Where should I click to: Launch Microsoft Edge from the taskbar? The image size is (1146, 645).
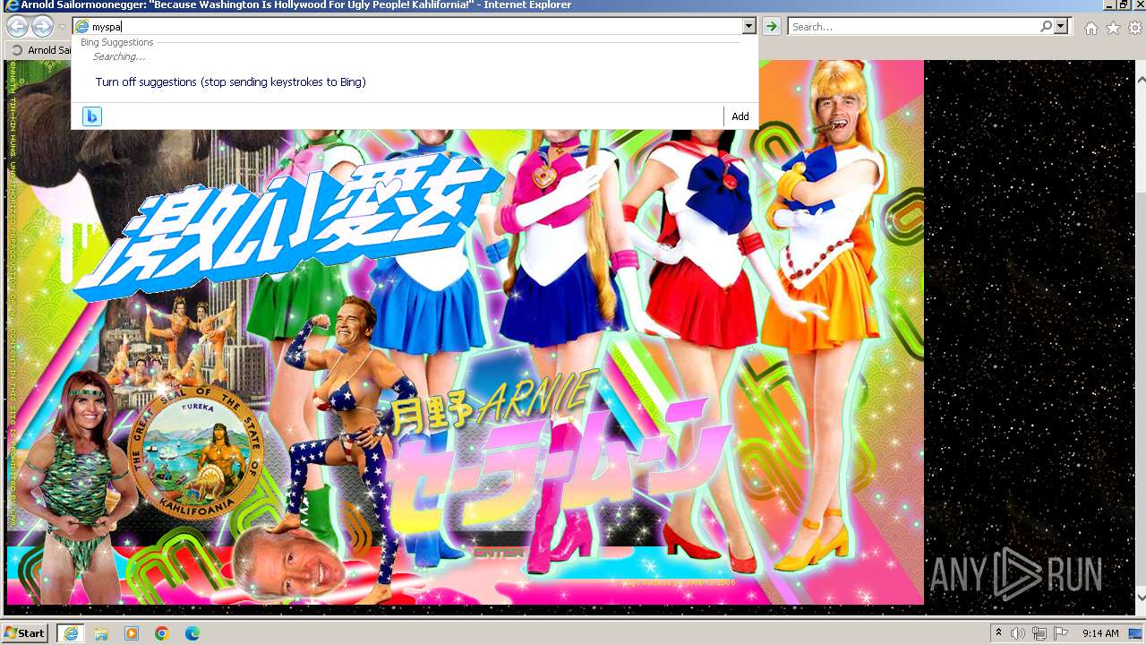[x=192, y=633]
